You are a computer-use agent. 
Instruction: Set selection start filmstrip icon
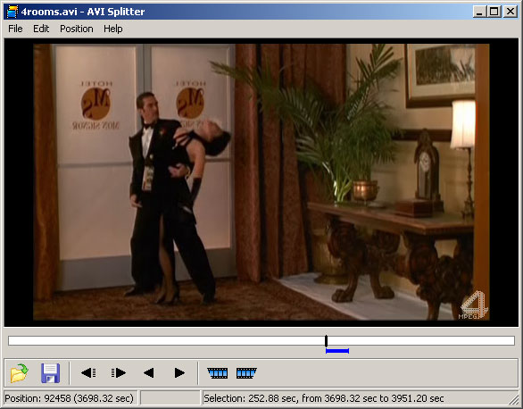(x=218, y=372)
